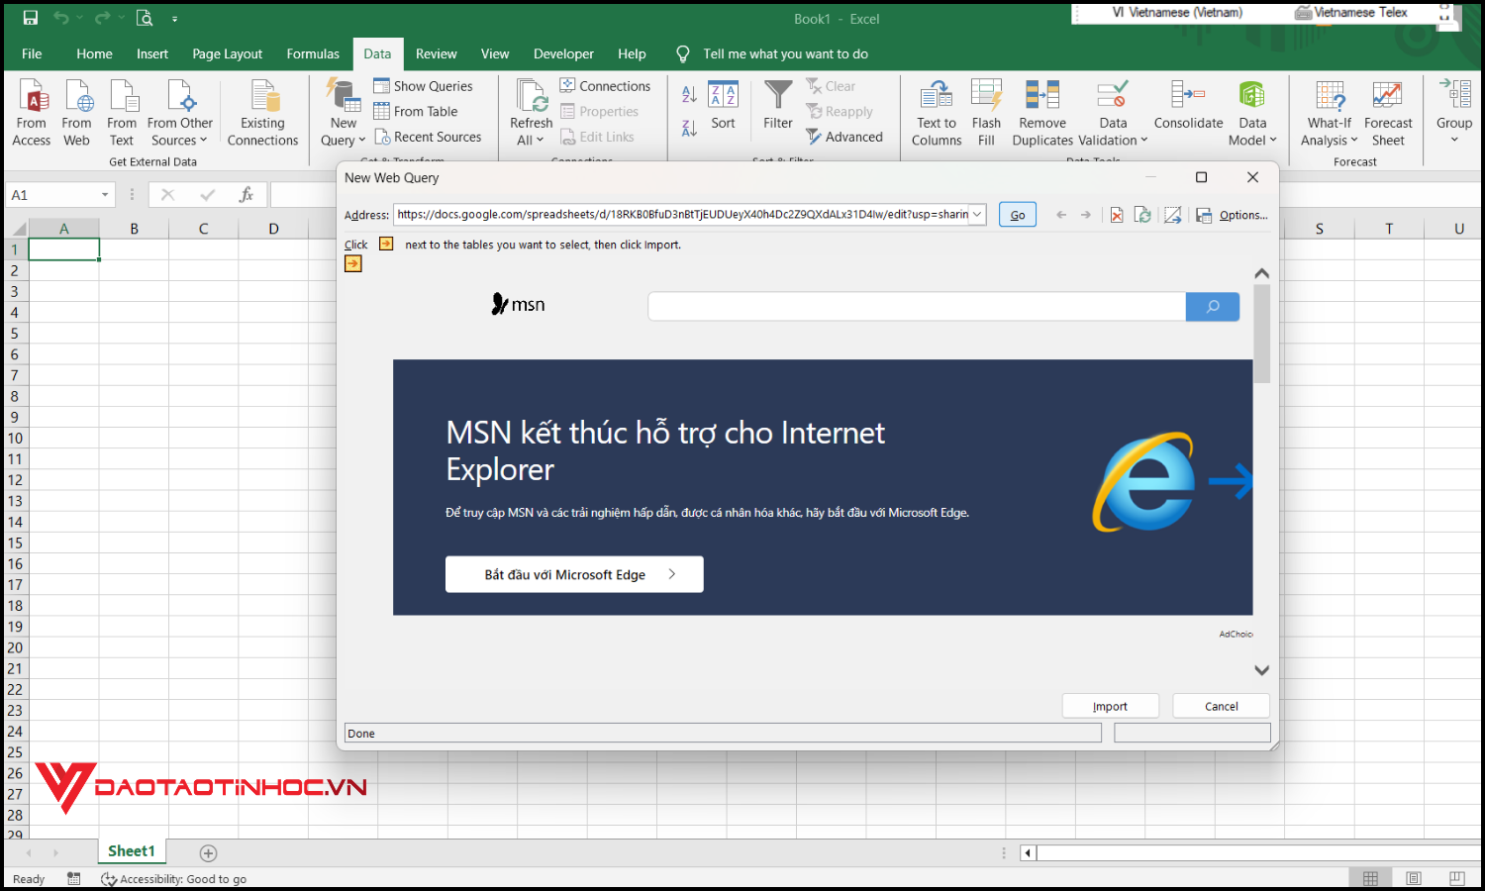Refresh the page in the query dialog
This screenshot has height=891, width=1485.
[x=1142, y=214]
